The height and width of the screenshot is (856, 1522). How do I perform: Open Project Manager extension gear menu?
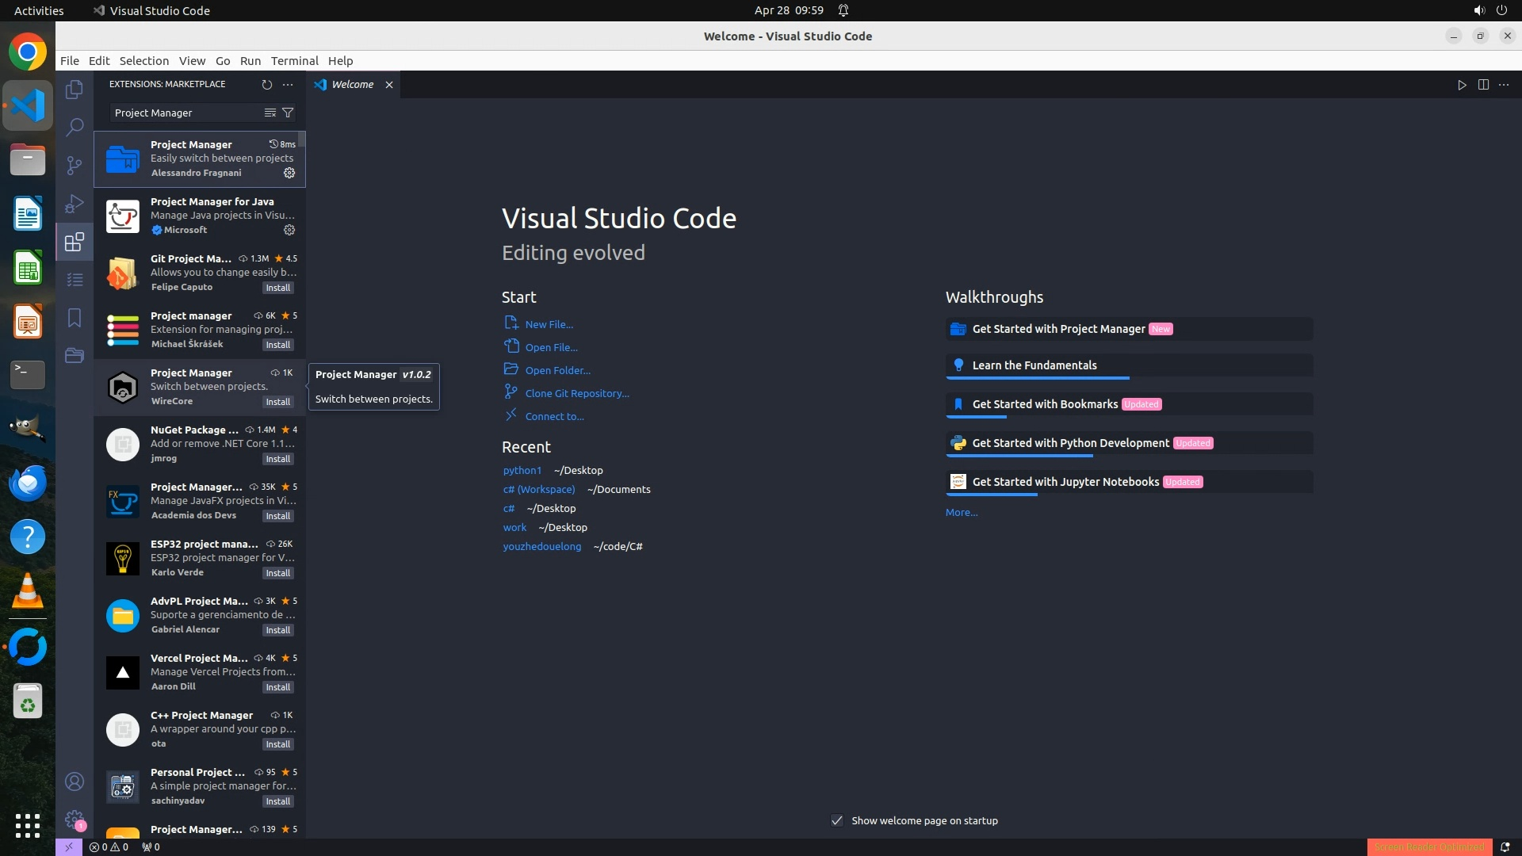(x=289, y=173)
